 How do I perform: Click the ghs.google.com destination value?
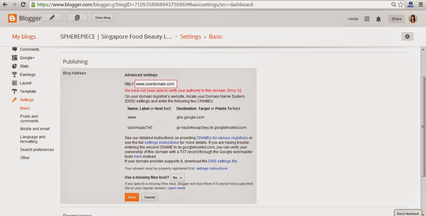pos(190,117)
